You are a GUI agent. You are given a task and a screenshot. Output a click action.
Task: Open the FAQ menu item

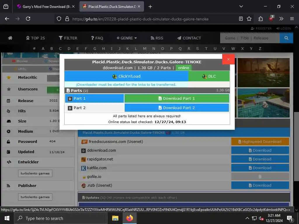[97, 38]
